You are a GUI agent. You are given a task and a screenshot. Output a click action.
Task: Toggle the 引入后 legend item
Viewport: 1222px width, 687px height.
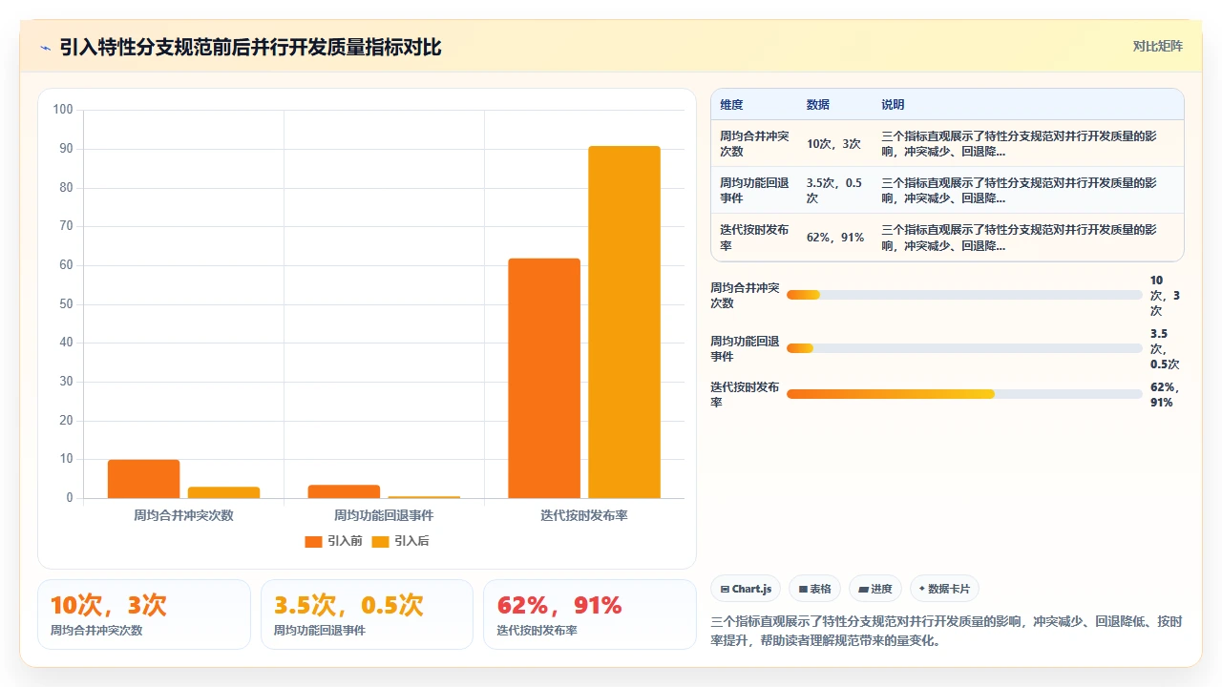tap(400, 541)
